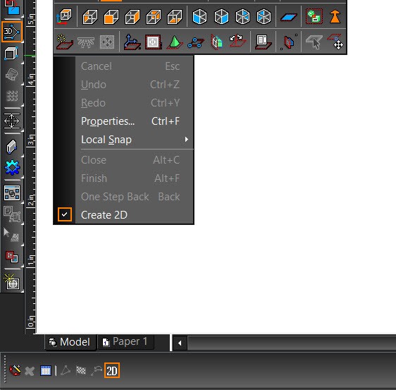Viewport: 396px width, 390px height.
Task: Switch to the Paper 1 tab
Action: point(125,342)
